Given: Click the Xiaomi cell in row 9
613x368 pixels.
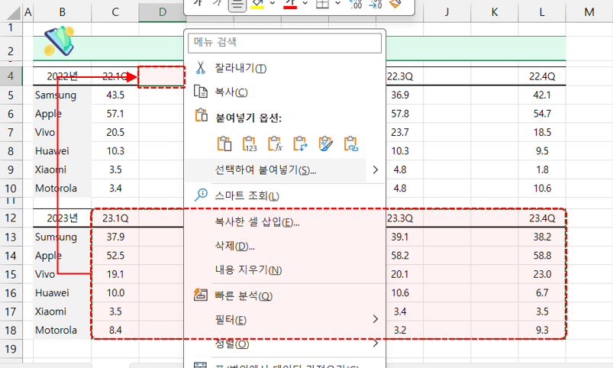Looking at the screenshot, I should coord(62,169).
